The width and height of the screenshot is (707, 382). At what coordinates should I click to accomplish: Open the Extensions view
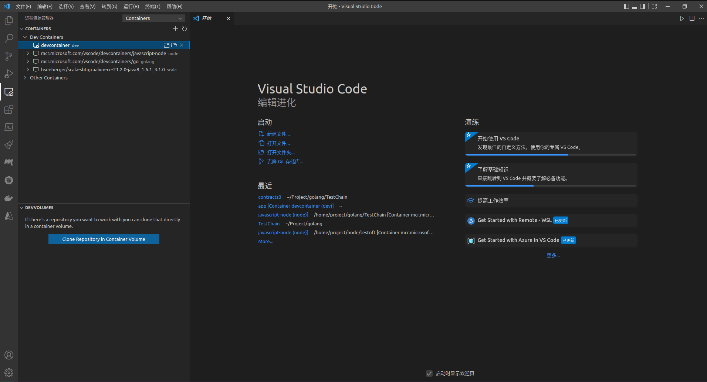(x=9, y=109)
